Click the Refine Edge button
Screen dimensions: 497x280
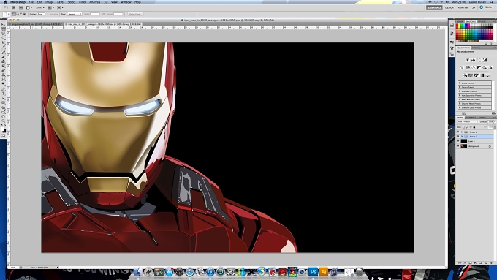135,14
